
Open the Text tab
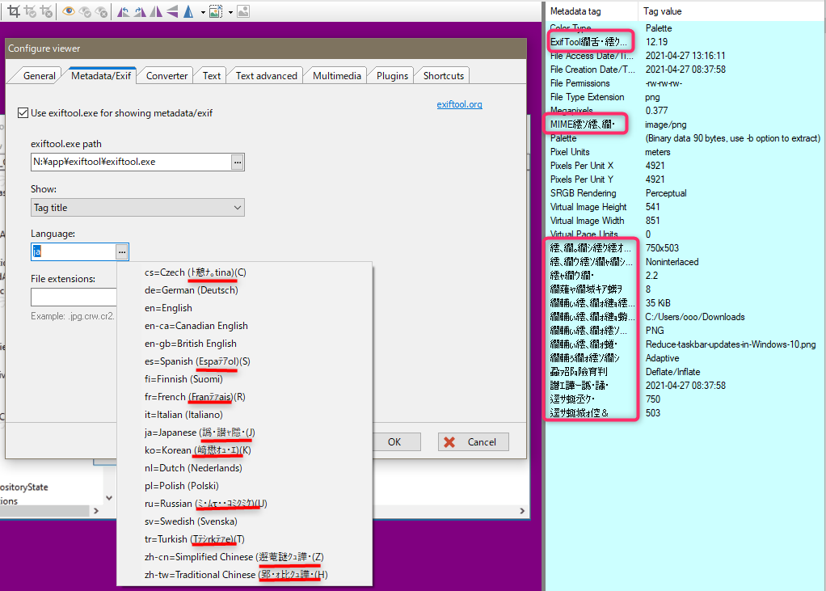click(x=211, y=76)
